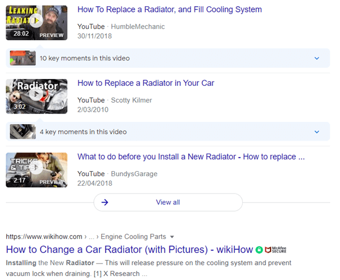Image resolution: width=340 pixels, height=280 pixels.
Task: Click the 2:17 duration label on third video
Action: (20, 180)
